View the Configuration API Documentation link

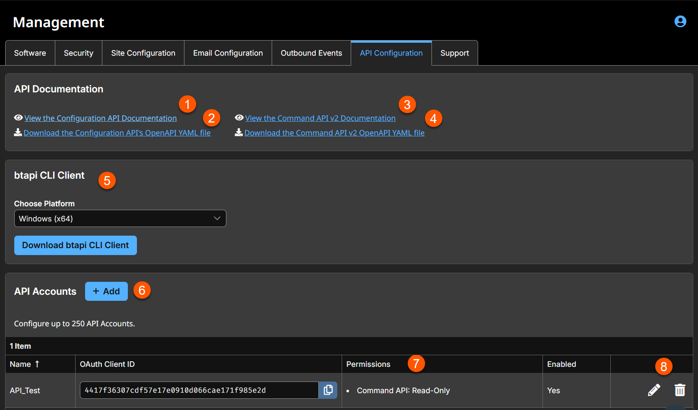coord(101,118)
